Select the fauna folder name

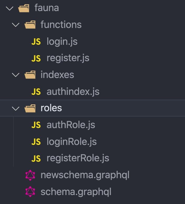[x=47, y=8]
